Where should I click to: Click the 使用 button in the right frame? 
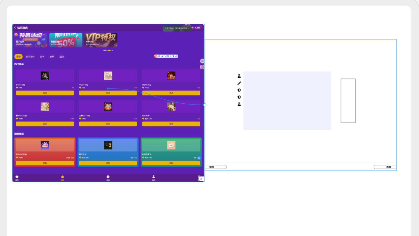coord(215,167)
